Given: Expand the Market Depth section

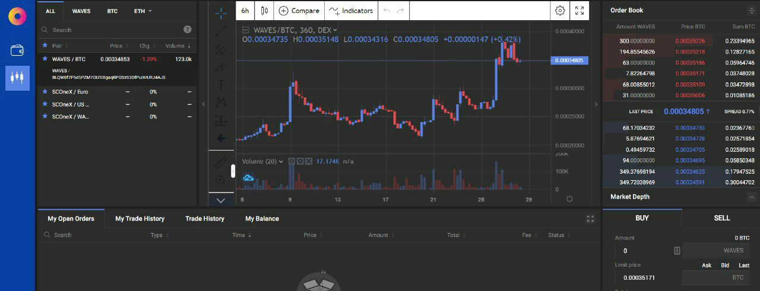Looking at the screenshot, I should pyautogui.click(x=751, y=197).
